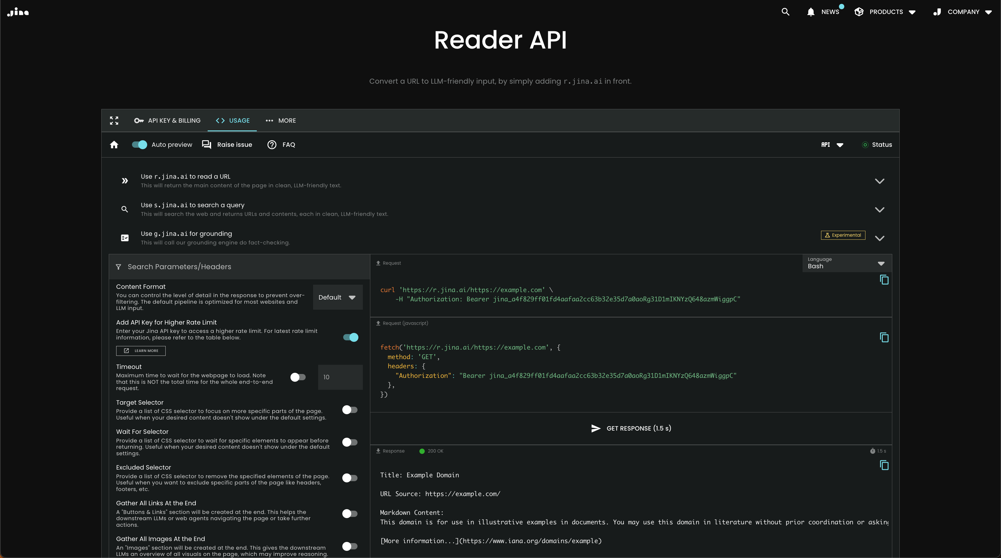This screenshot has height=558, width=1001.
Task: Click the Timeout value field showing 10
Action: coord(341,377)
